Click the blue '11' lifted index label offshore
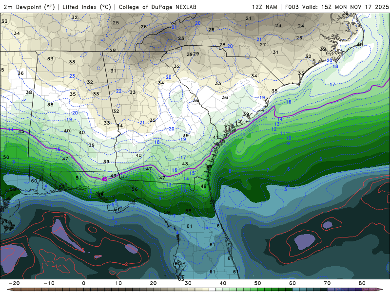 (x=283, y=133)
